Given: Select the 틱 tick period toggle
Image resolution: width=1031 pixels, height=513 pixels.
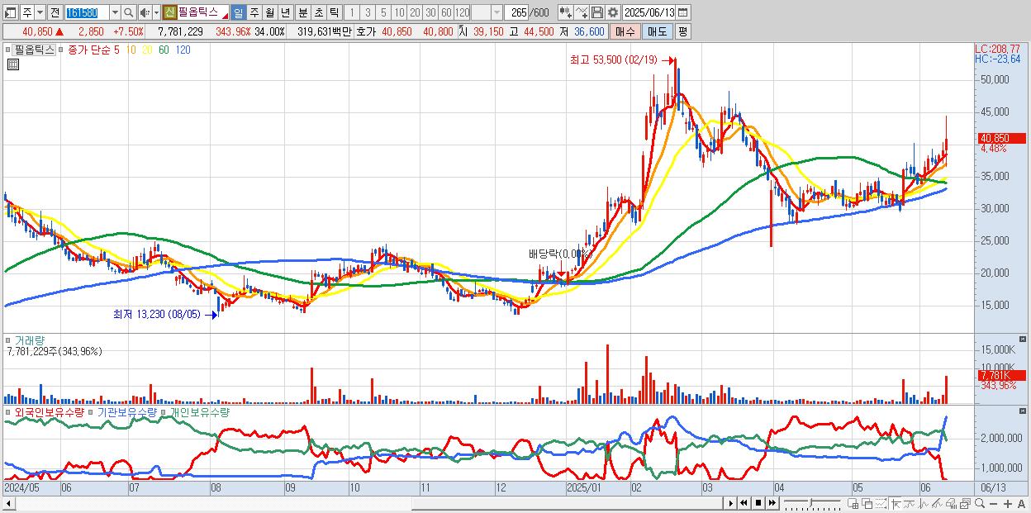Looking at the screenshot, I should tap(334, 12).
